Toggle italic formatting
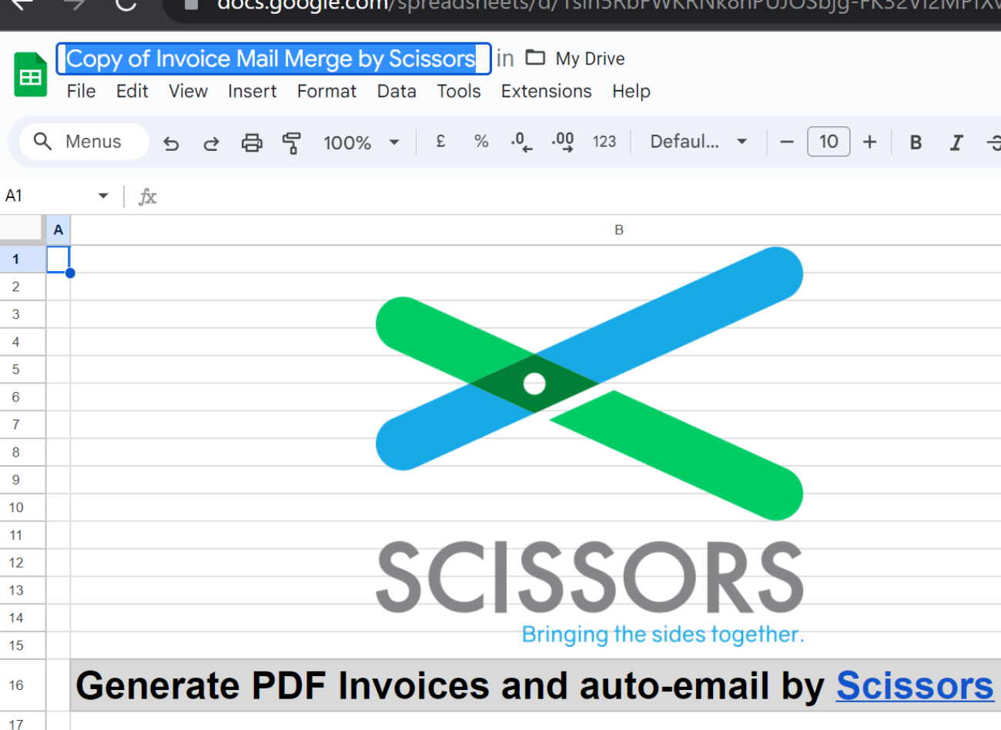 956,142
